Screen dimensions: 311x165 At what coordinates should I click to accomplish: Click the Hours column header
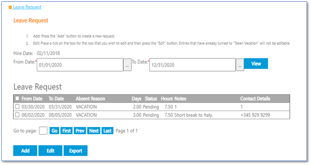click(167, 99)
